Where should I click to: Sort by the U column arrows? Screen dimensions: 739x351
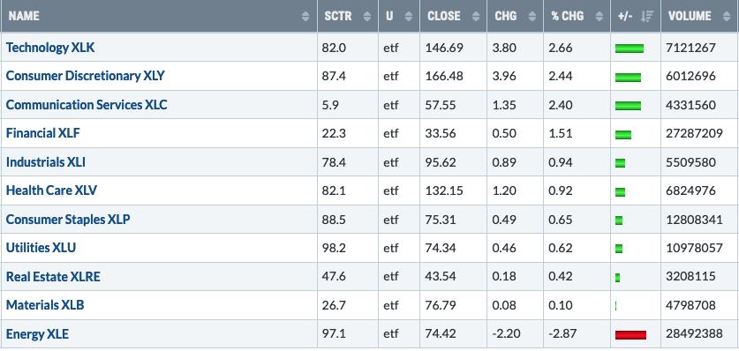pyautogui.click(x=409, y=17)
